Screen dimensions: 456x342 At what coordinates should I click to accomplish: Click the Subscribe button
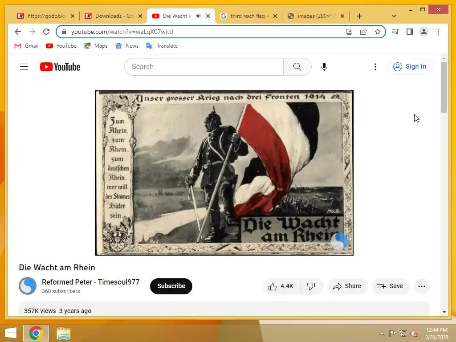[x=171, y=286]
